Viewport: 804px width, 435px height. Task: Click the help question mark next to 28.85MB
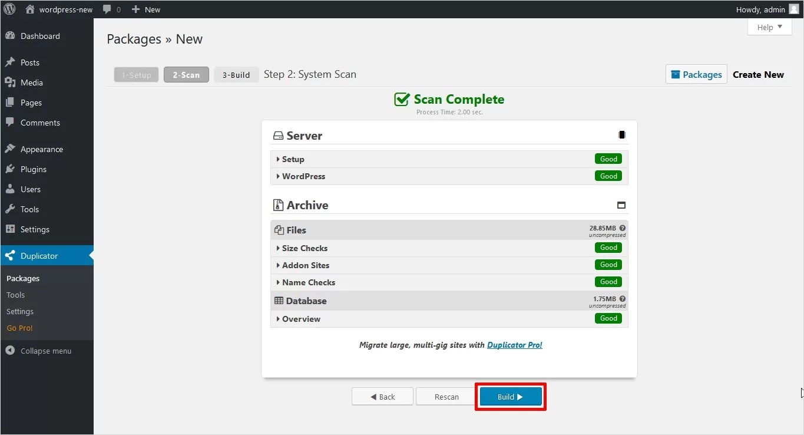[x=623, y=228]
